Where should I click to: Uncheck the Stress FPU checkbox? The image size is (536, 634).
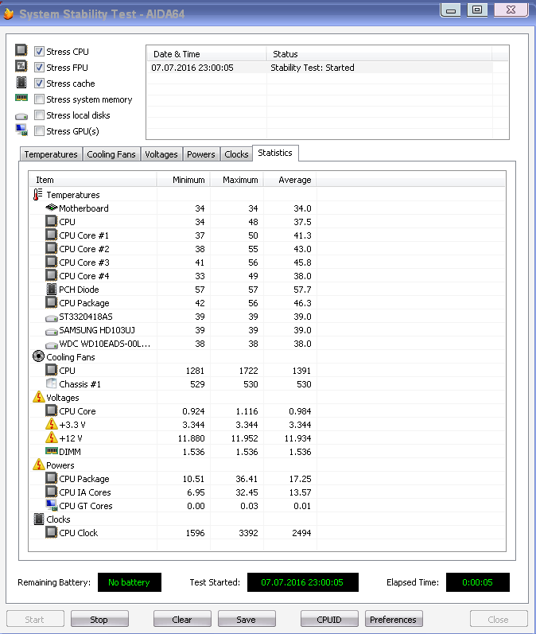pos(39,67)
